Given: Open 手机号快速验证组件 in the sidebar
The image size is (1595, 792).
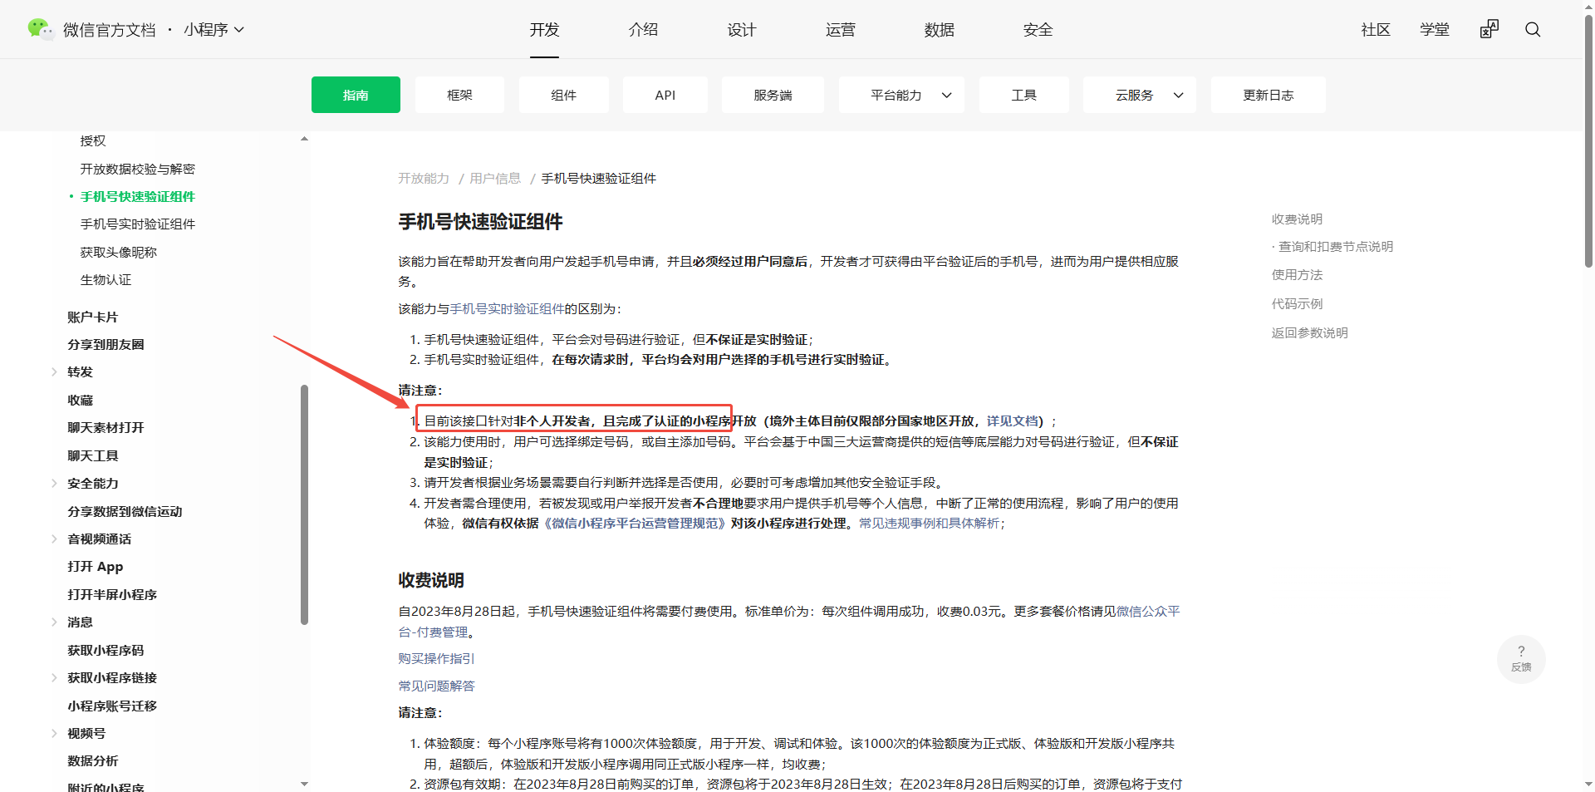Looking at the screenshot, I should 138,196.
